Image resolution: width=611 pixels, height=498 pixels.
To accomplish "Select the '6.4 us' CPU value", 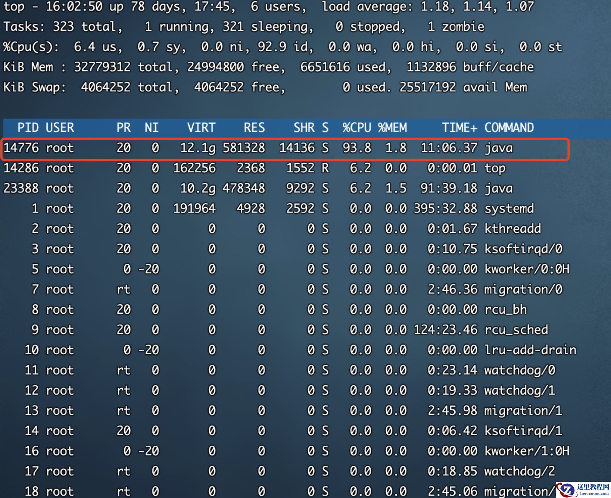I will tap(95, 47).
